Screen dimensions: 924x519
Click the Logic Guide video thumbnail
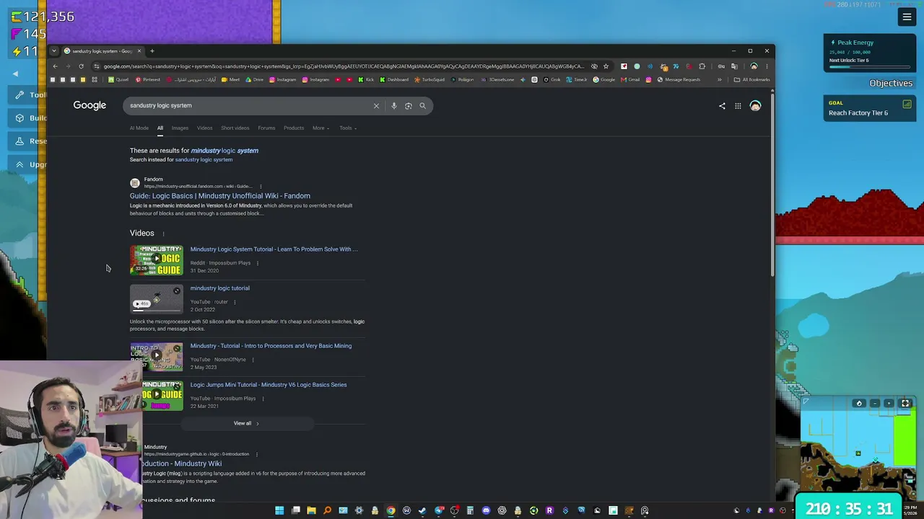coord(157,260)
